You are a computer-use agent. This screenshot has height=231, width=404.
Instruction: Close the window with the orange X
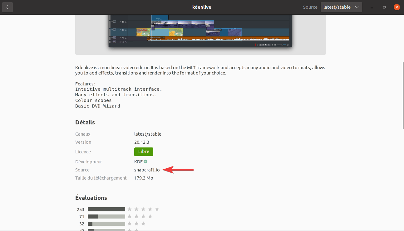(397, 7)
